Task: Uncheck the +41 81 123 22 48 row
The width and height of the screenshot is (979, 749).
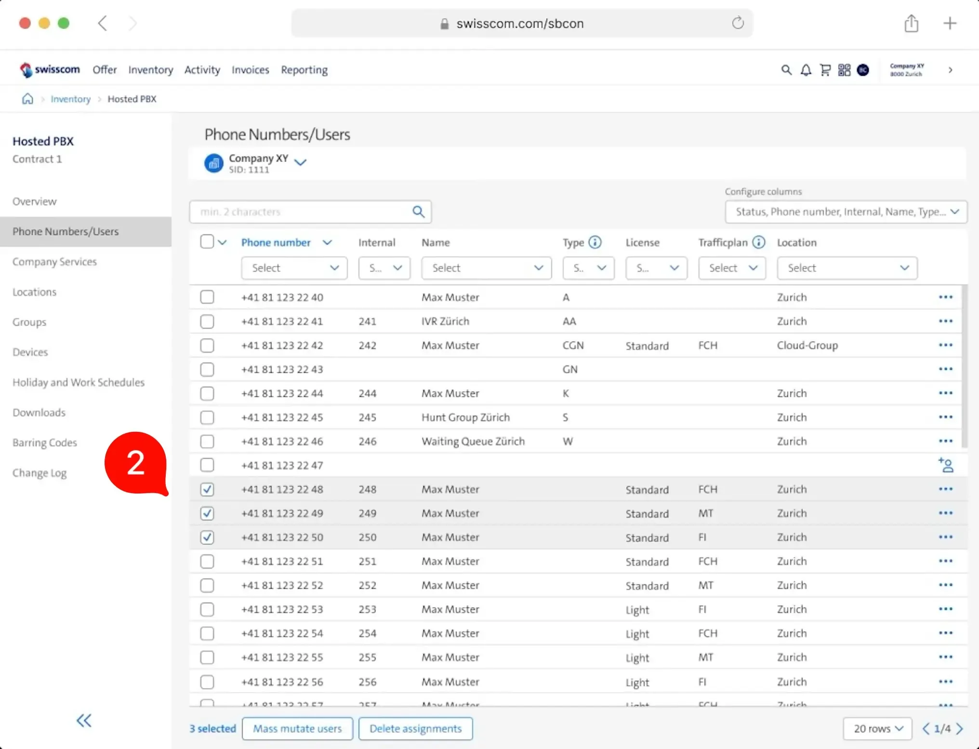Action: tap(207, 489)
